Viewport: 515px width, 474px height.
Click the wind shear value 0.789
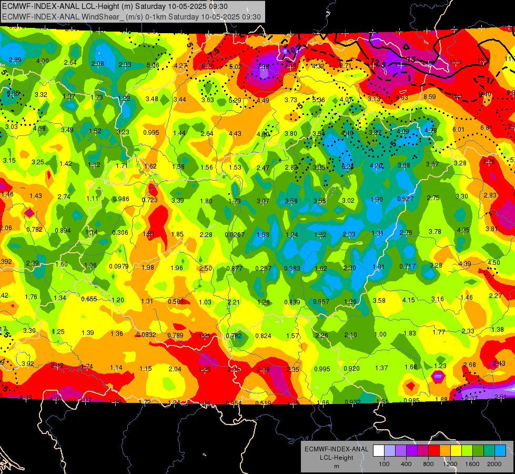tap(175, 335)
